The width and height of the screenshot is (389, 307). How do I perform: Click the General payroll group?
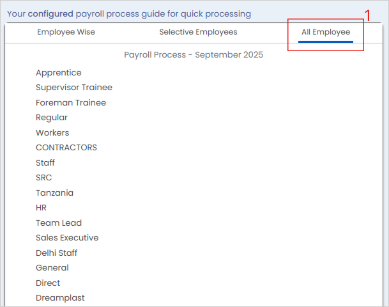click(52, 268)
